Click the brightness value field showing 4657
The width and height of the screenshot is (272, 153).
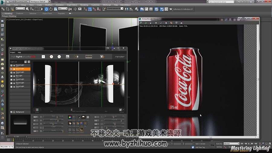(36, 117)
